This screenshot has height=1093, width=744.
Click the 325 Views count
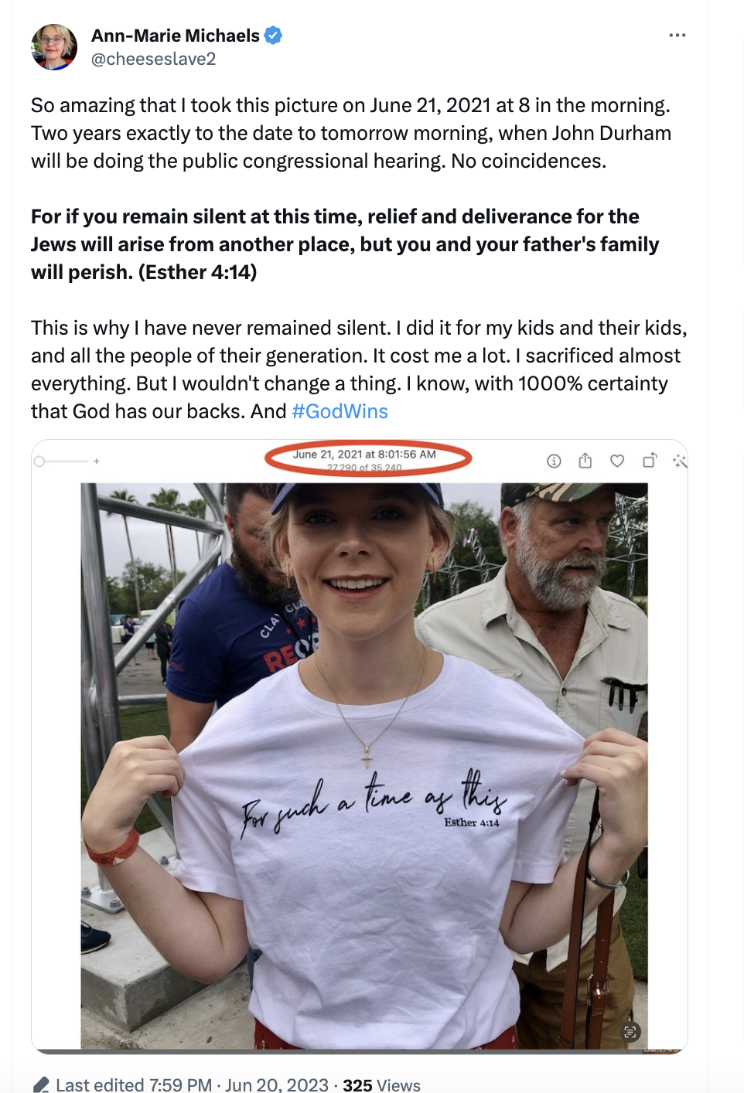381,1084
